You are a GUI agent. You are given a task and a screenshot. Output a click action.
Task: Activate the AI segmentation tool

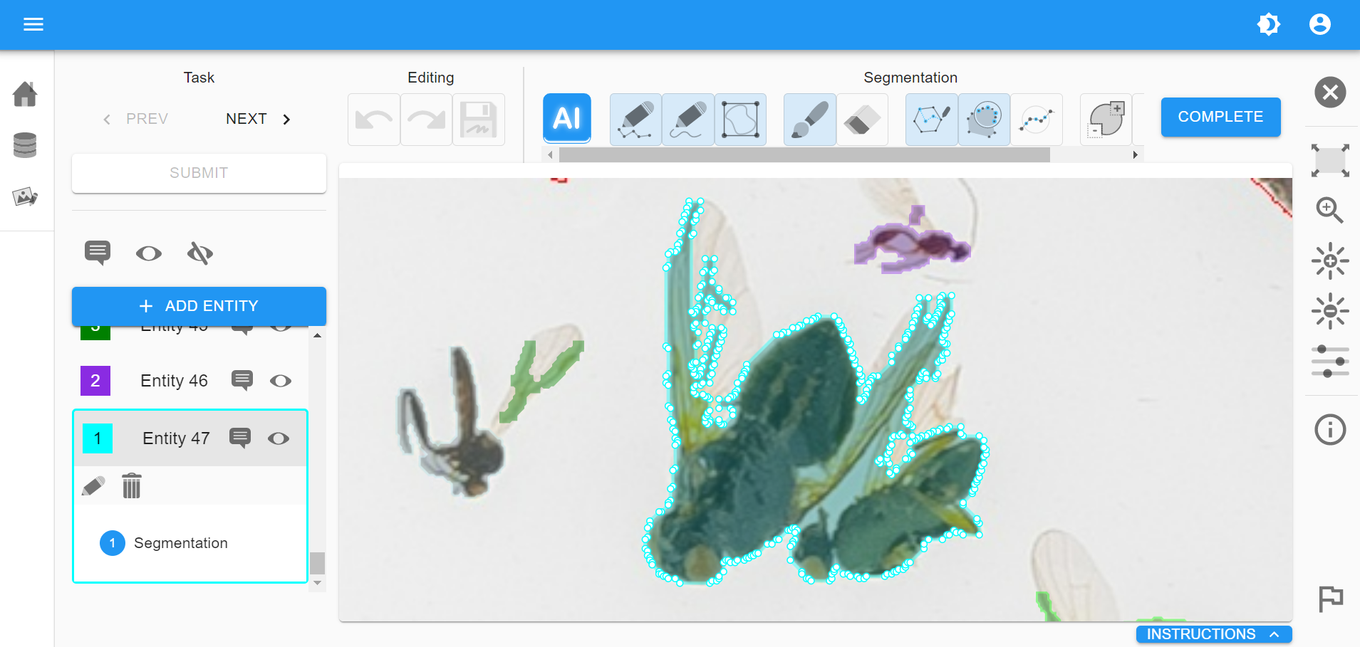point(567,118)
